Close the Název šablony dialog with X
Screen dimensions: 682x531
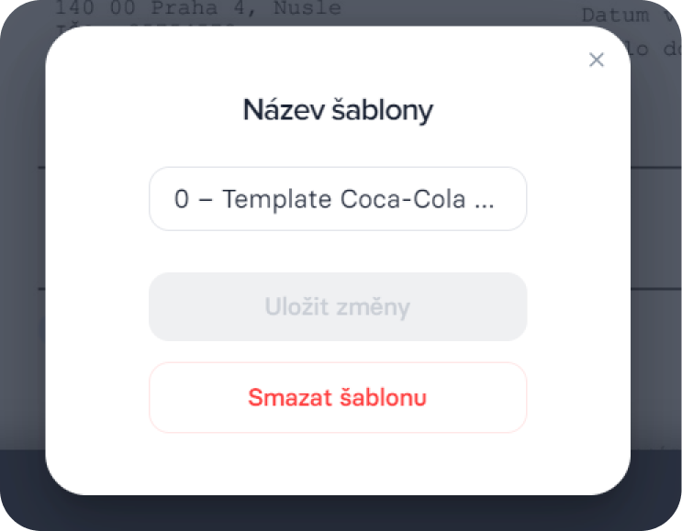pos(597,60)
